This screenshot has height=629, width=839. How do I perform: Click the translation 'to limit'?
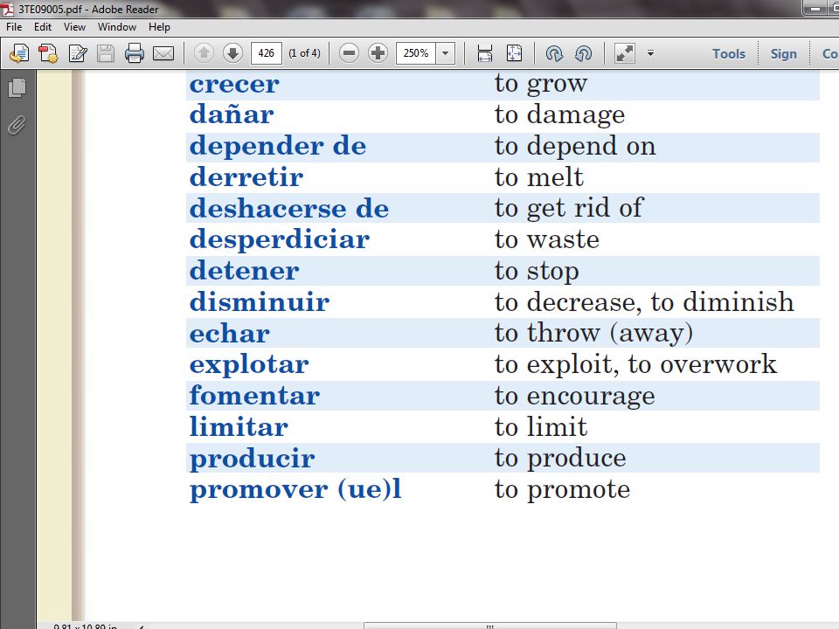[541, 427]
